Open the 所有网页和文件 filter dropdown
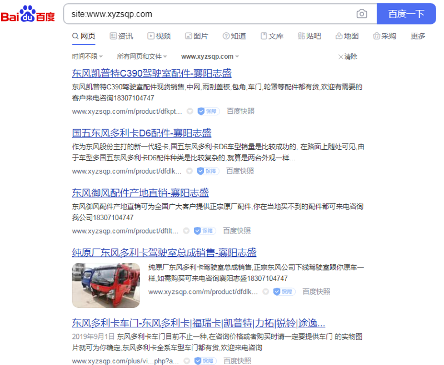This screenshot has height=365, width=444. tap(142, 57)
